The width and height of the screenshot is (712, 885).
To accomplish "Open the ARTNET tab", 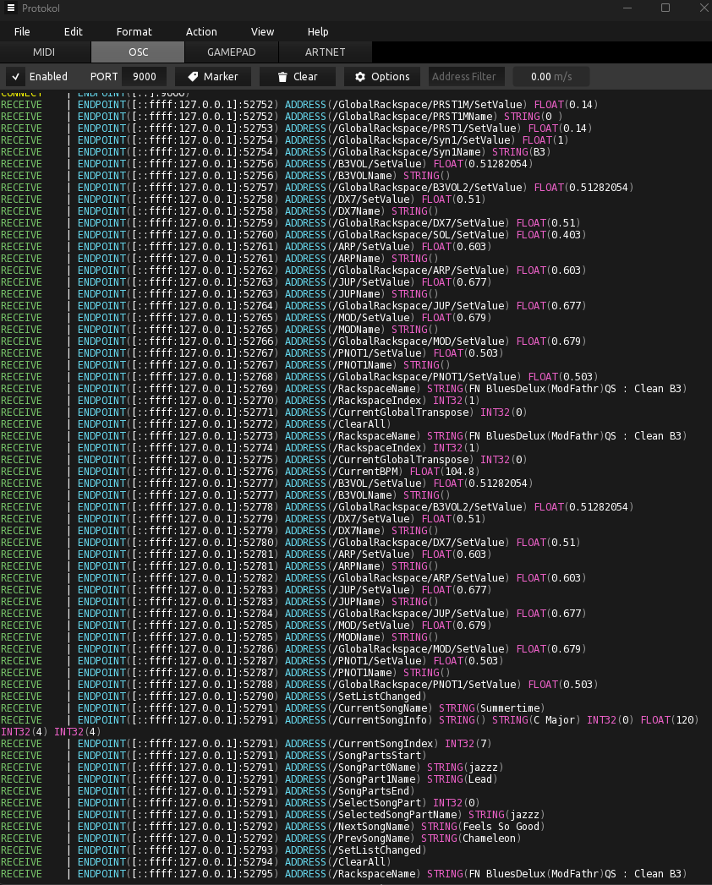I will pyautogui.click(x=325, y=52).
